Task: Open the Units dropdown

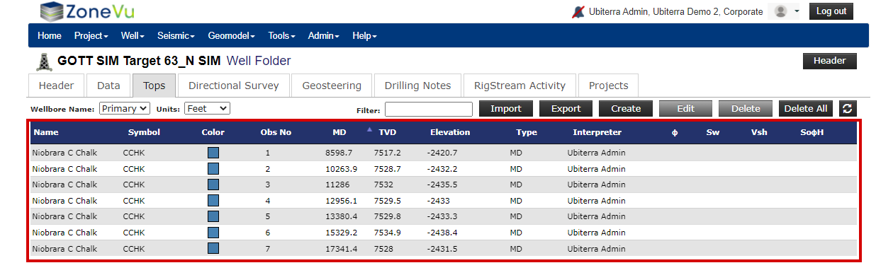Action: 208,108
